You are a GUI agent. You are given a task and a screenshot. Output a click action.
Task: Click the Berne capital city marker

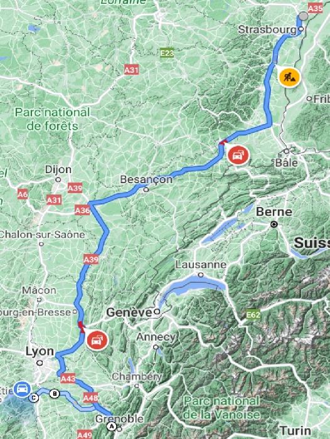coord(274,225)
